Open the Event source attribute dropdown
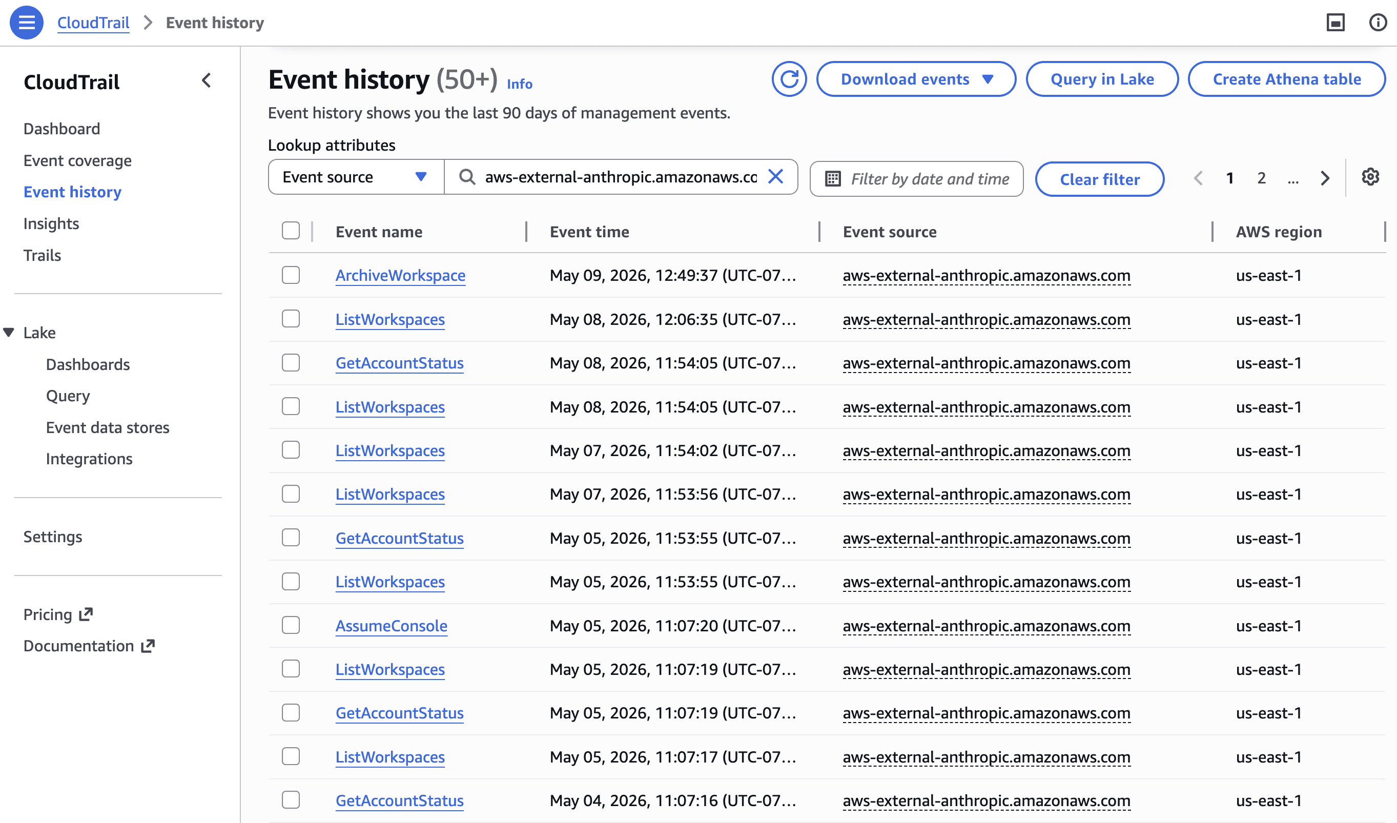This screenshot has width=1397, height=823. (x=356, y=177)
